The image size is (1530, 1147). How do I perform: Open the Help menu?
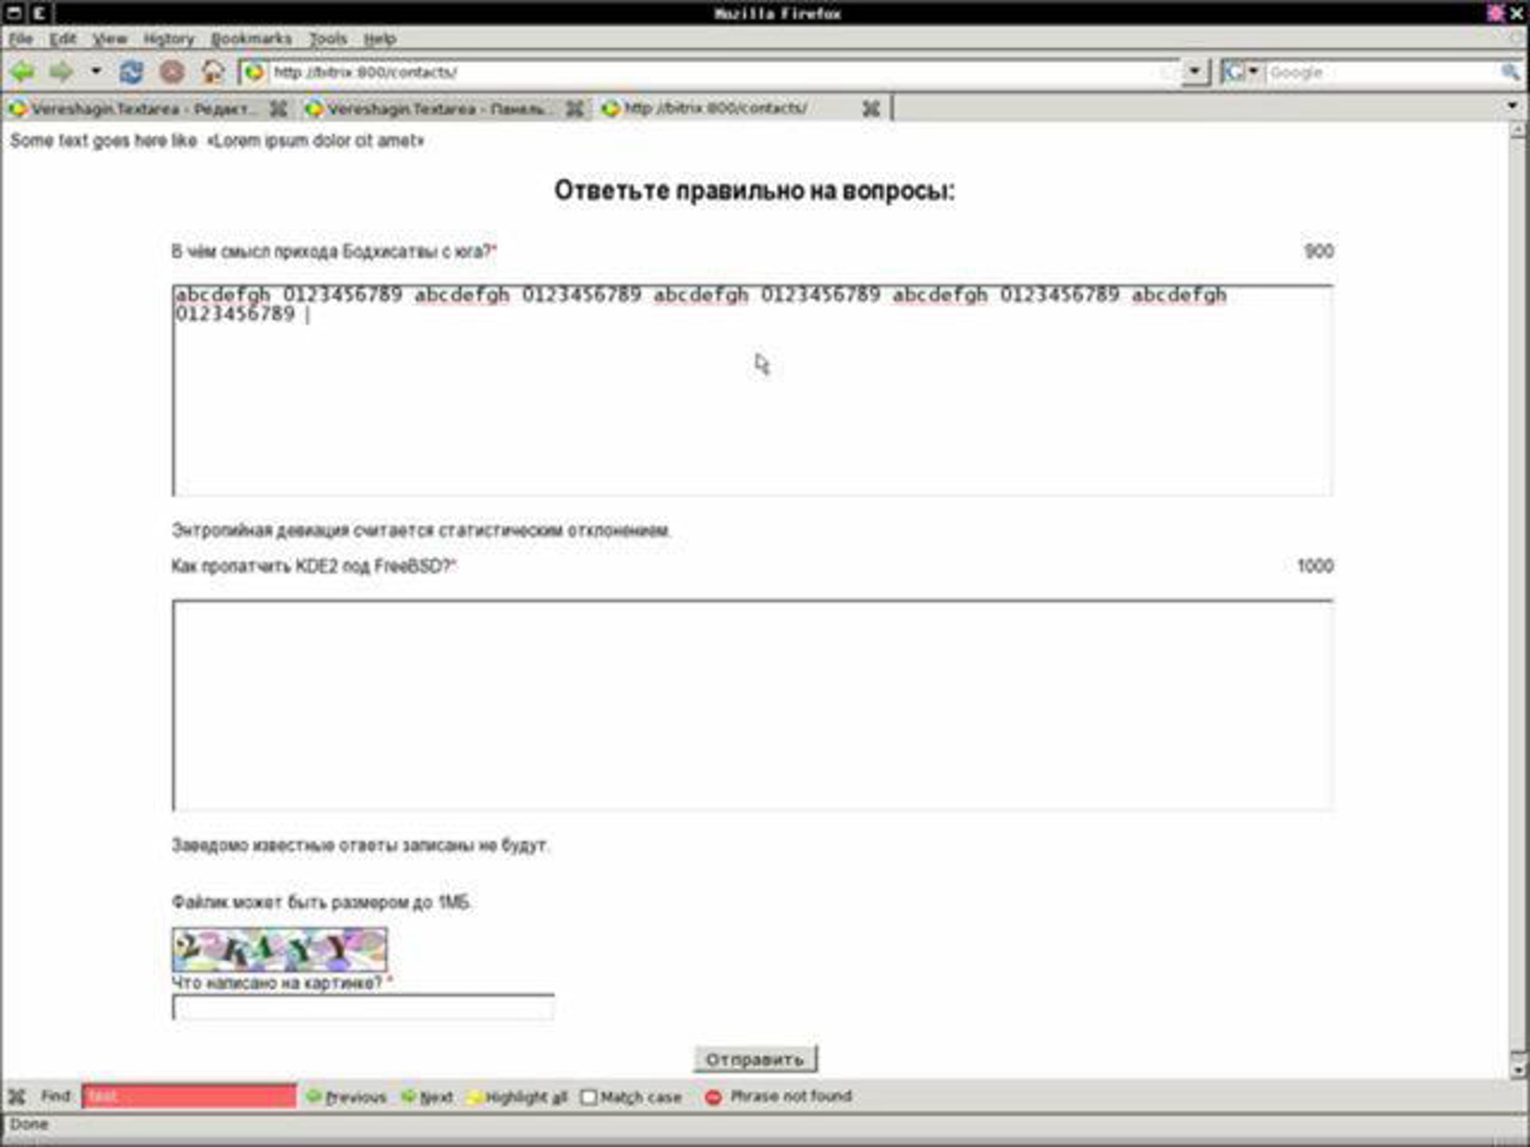click(x=380, y=39)
